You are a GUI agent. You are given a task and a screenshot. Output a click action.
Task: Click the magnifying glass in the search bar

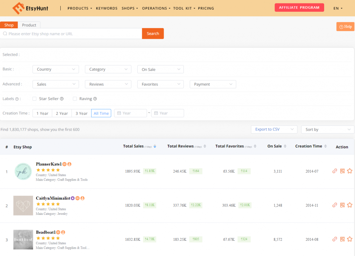[x=5, y=33]
